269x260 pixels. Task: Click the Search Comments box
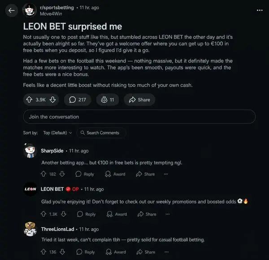[101, 132]
